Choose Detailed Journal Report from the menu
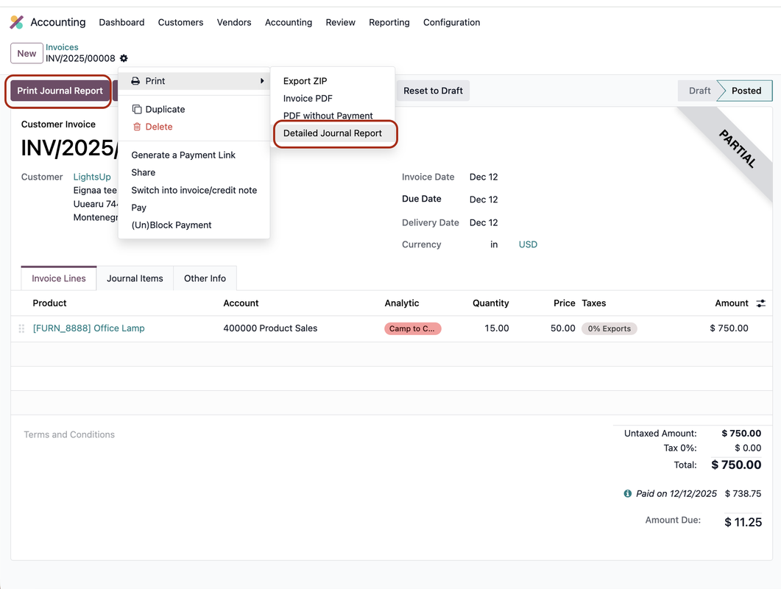 click(333, 133)
